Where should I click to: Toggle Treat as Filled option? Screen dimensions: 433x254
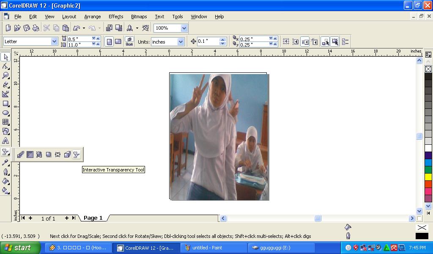pyautogui.click(x=335, y=42)
